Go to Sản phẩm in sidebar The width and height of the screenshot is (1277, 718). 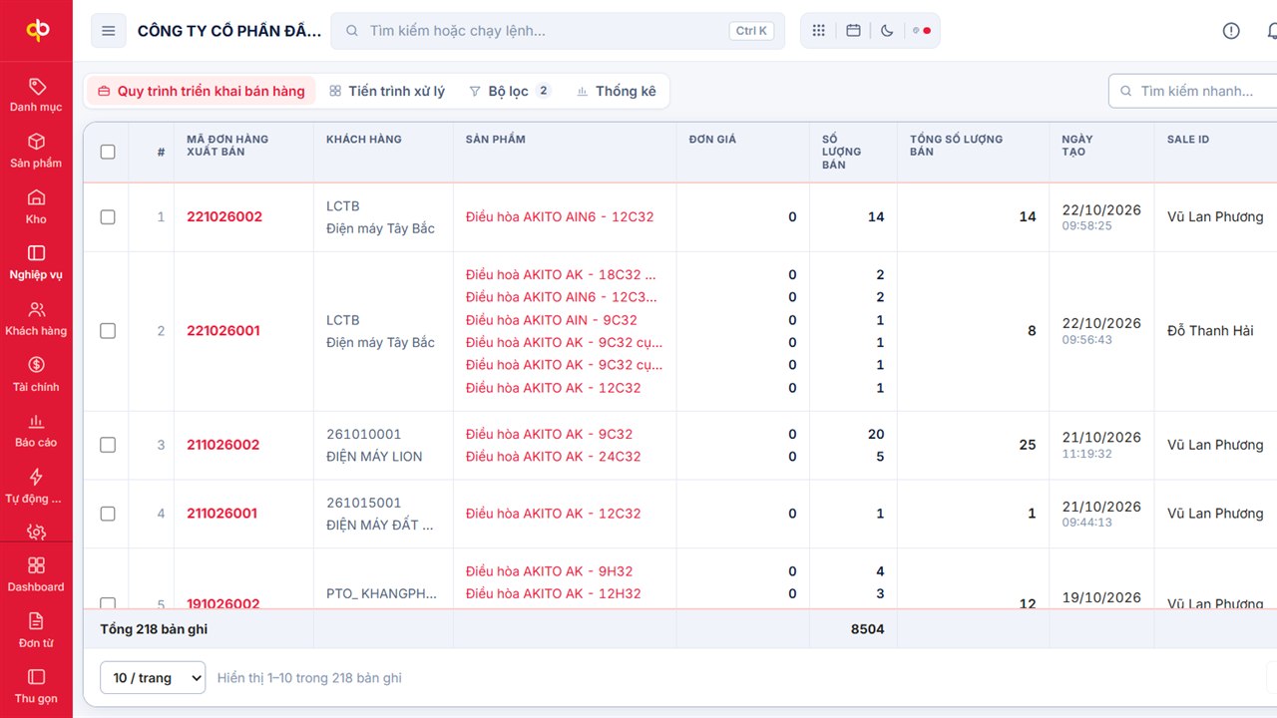(x=36, y=151)
